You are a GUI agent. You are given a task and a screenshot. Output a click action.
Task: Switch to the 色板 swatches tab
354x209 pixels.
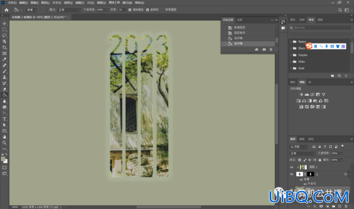[302, 20]
